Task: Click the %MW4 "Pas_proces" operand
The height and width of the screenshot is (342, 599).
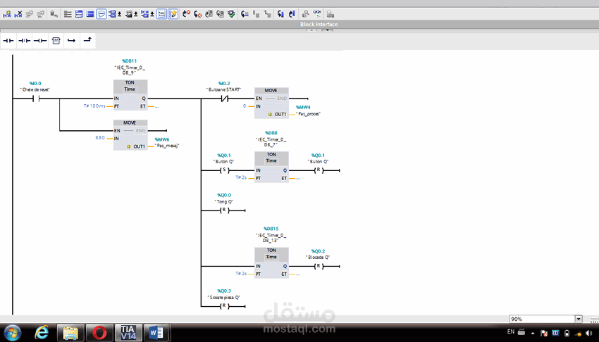Action: pyautogui.click(x=308, y=110)
